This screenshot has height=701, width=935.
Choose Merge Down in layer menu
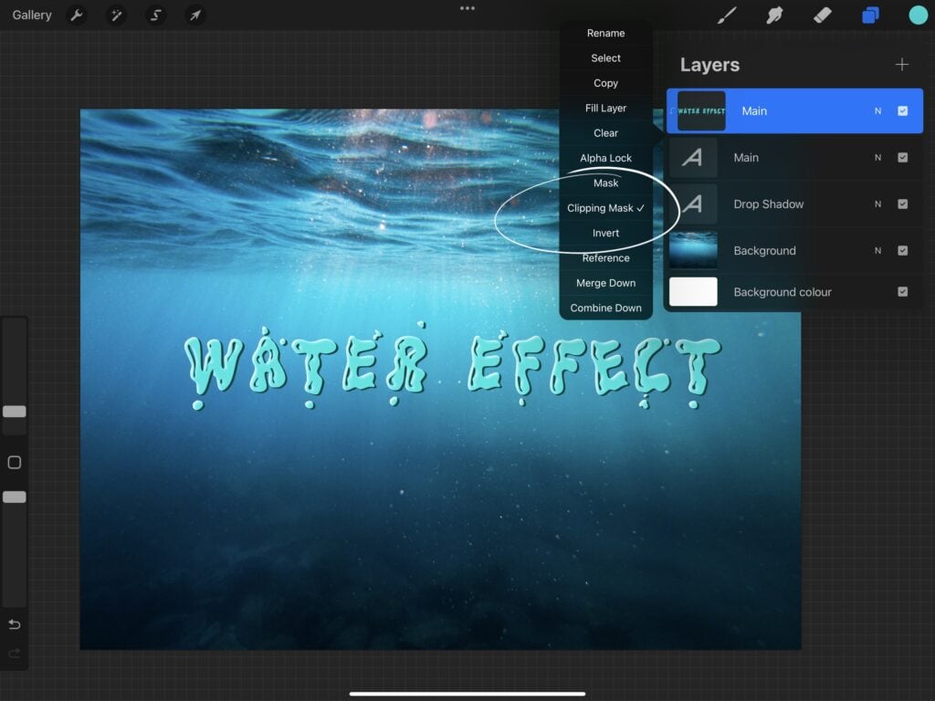pyautogui.click(x=605, y=283)
